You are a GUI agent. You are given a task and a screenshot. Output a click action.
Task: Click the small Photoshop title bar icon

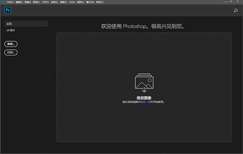3,2
